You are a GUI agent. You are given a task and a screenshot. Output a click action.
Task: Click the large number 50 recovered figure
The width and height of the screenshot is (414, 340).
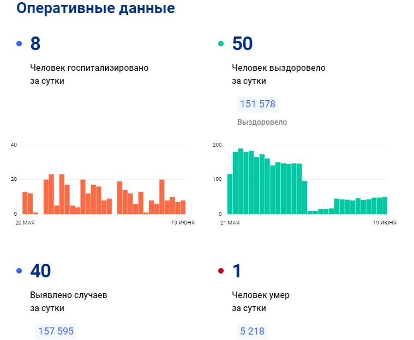point(243,44)
